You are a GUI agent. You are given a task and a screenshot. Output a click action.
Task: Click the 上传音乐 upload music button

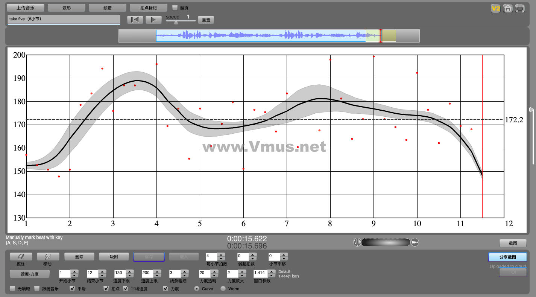26,8
